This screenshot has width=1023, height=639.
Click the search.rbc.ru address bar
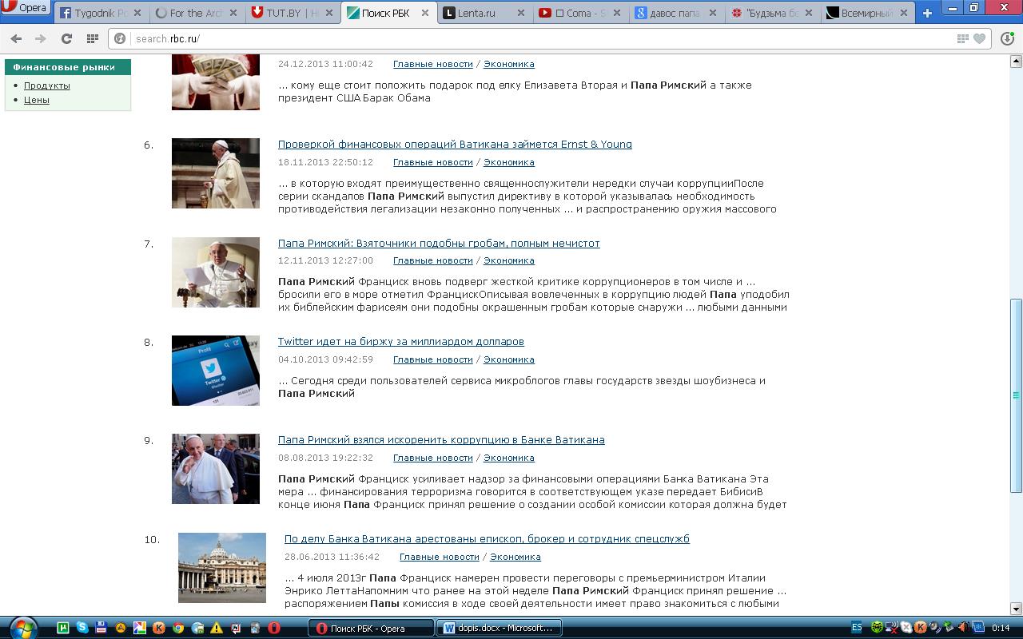(550, 39)
